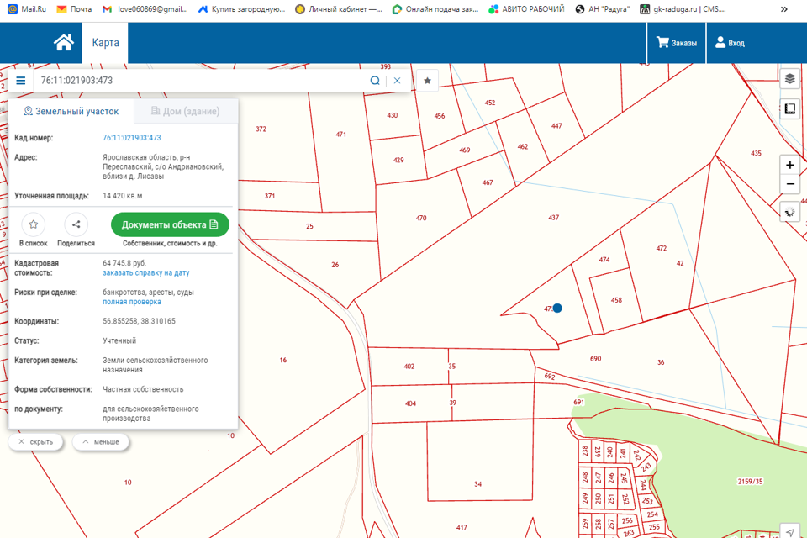Clear the cadastral number search
Viewport: 807px width, 538px height.
(x=398, y=81)
